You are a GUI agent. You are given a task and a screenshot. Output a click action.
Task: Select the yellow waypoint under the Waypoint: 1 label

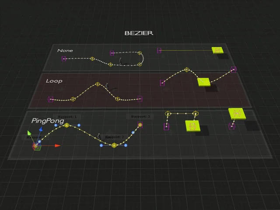[x=67, y=126]
